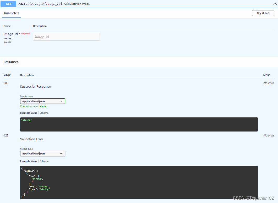Viewport: 278px width, 203px height.
Task: Click the 422 response code
Action: pyautogui.click(x=6, y=135)
